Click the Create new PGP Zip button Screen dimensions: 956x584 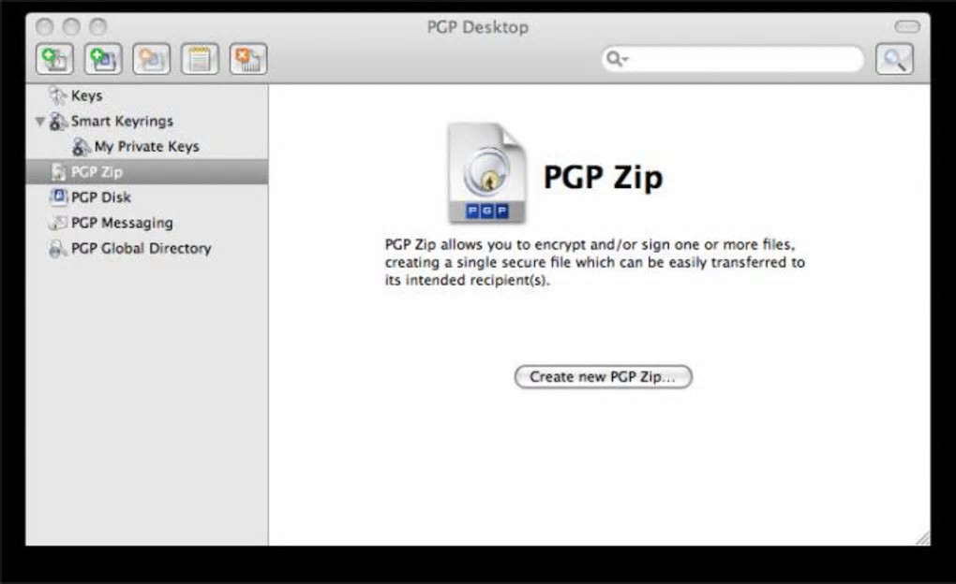[603, 376]
